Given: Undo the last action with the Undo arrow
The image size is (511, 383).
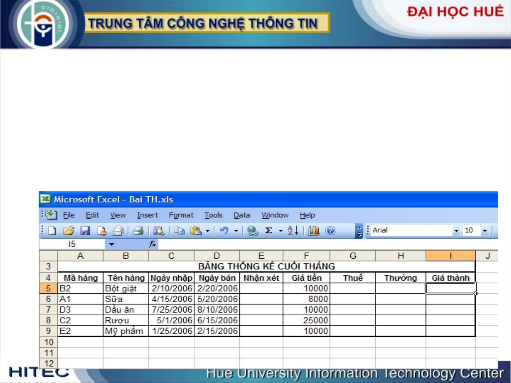Looking at the screenshot, I should click(x=224, y=231).
